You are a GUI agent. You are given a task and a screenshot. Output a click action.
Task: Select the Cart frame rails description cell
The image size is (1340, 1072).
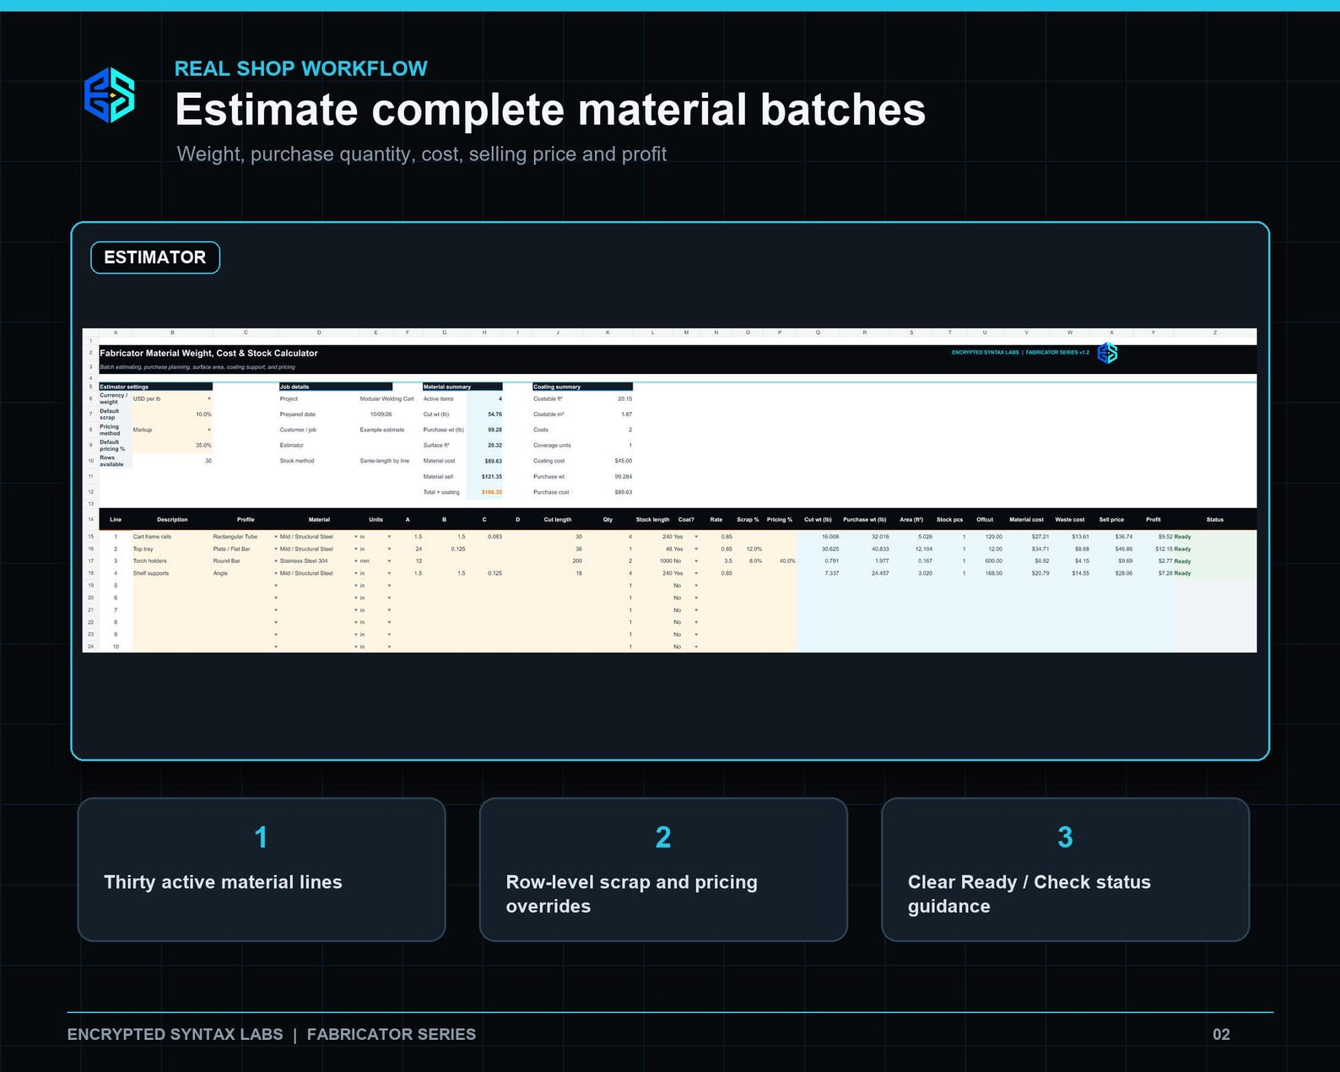coord(172,537)
